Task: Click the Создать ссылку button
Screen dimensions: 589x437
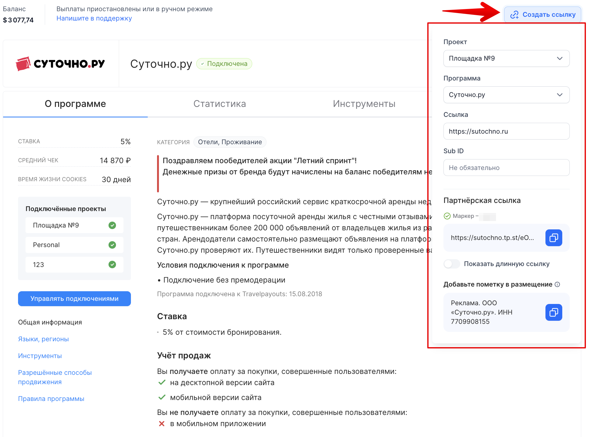Action: [x=543, y=15]
